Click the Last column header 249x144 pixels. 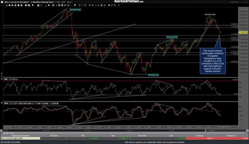[171, 136]
